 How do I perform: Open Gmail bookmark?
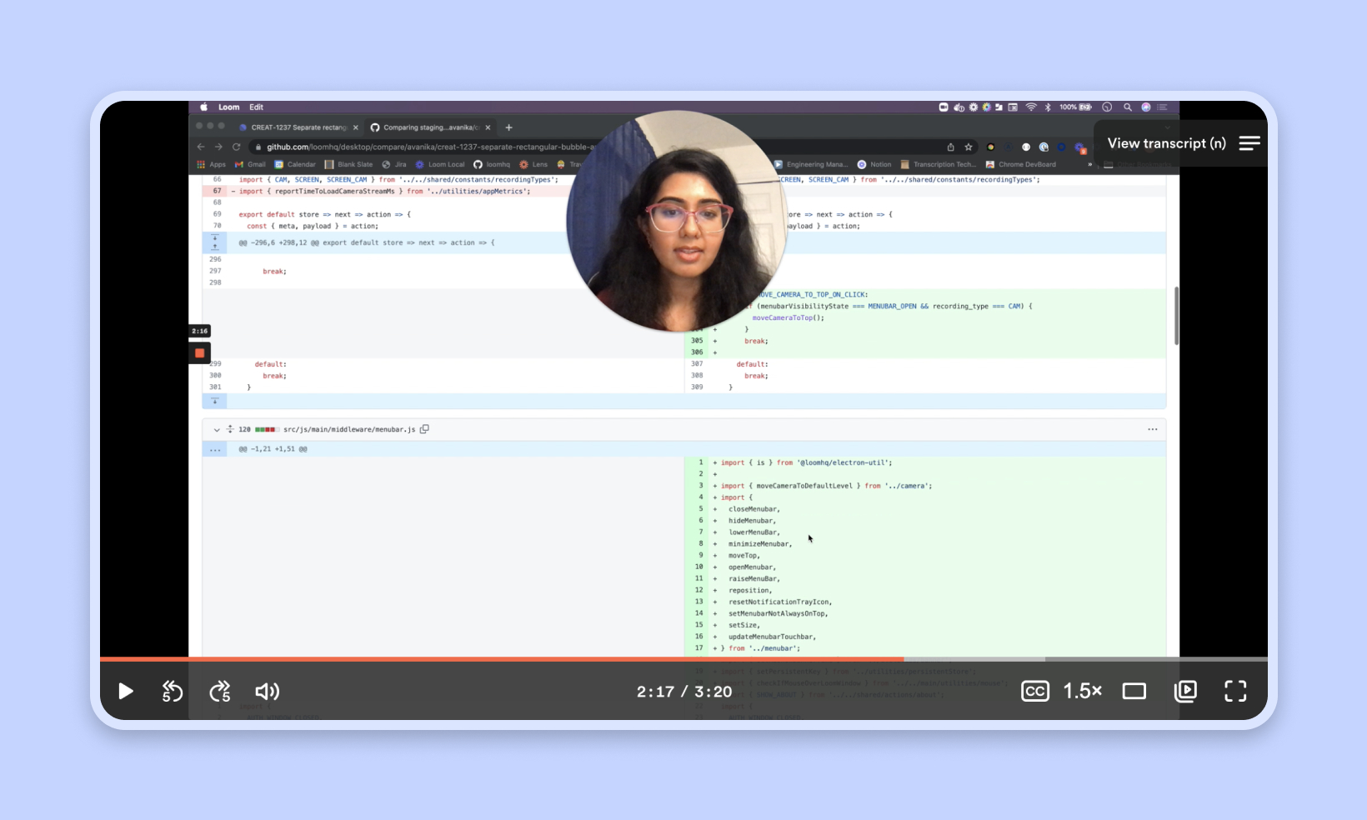pos(250,164)
